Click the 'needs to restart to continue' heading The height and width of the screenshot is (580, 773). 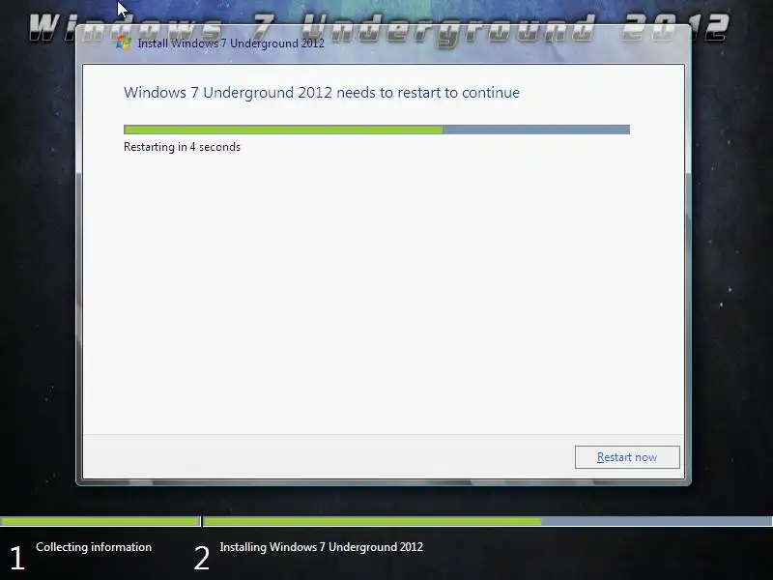click(x=322, y=93)
